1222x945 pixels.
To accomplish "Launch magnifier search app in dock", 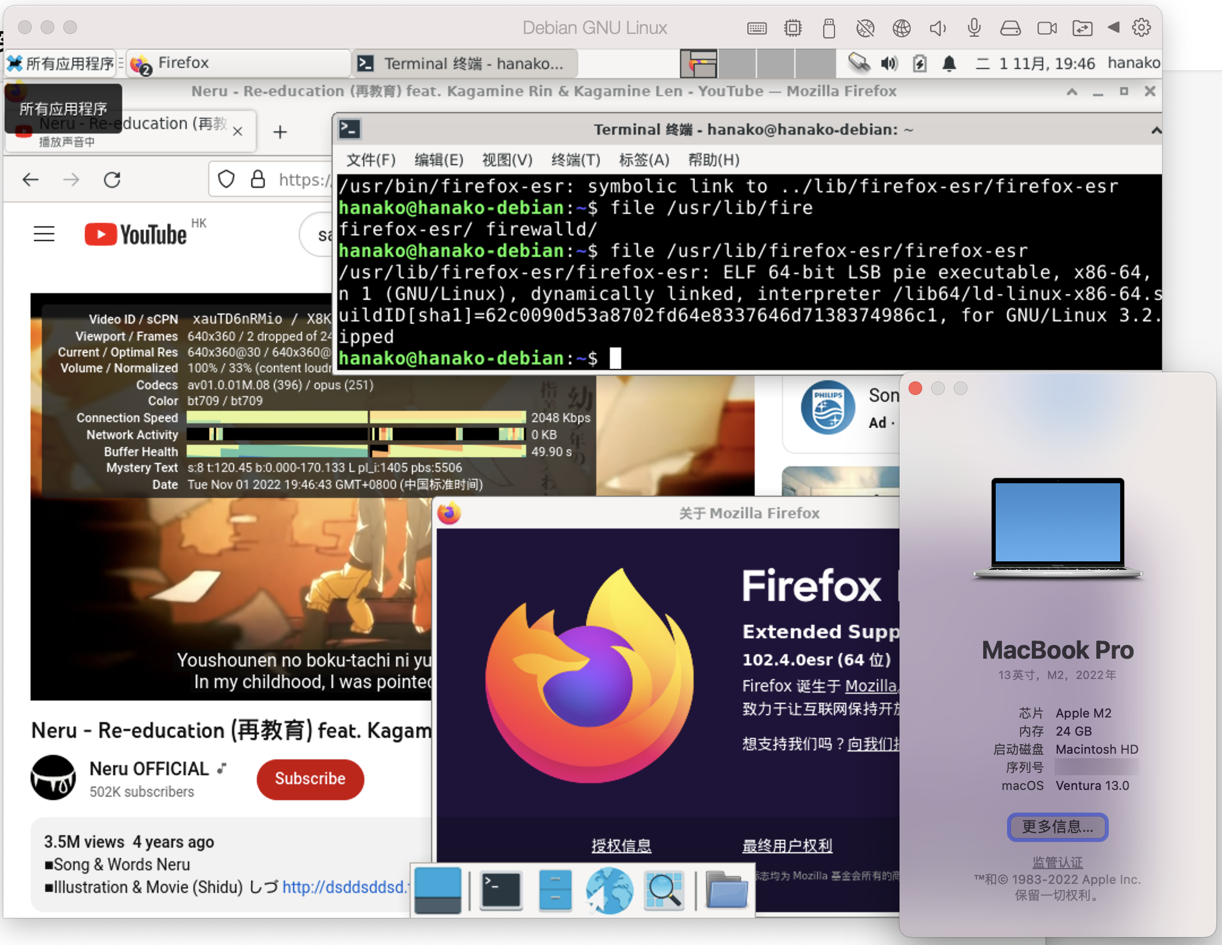I will [x=664, y=890].
